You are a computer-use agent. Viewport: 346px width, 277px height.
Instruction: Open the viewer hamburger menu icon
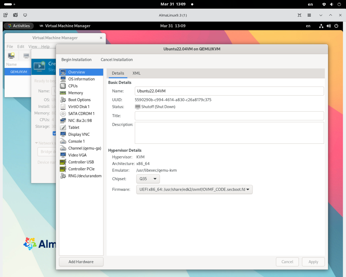coord(309,15)
